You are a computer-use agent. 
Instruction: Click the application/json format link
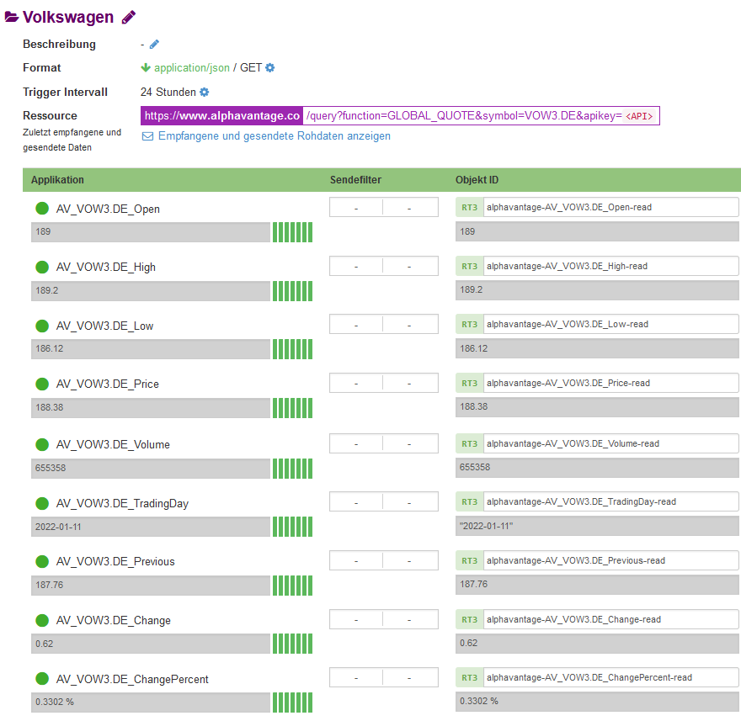tap(192, 68)
